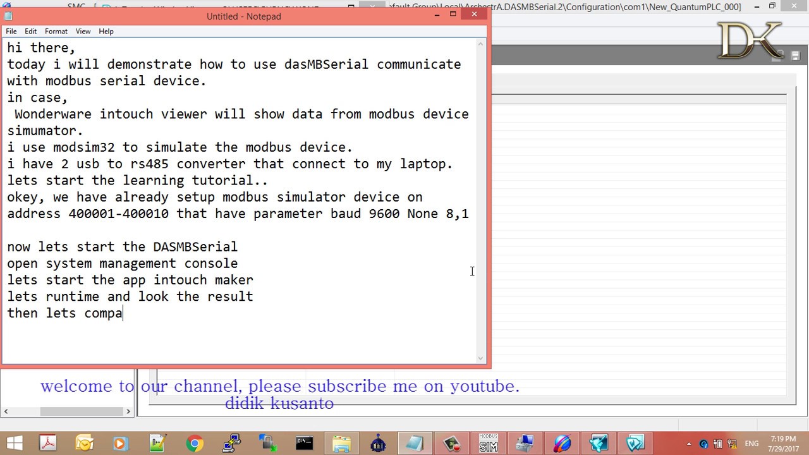Screen dimensions: 809x455
Task: Open the View menu in Notepad
Action: click(x=83, y=31)
